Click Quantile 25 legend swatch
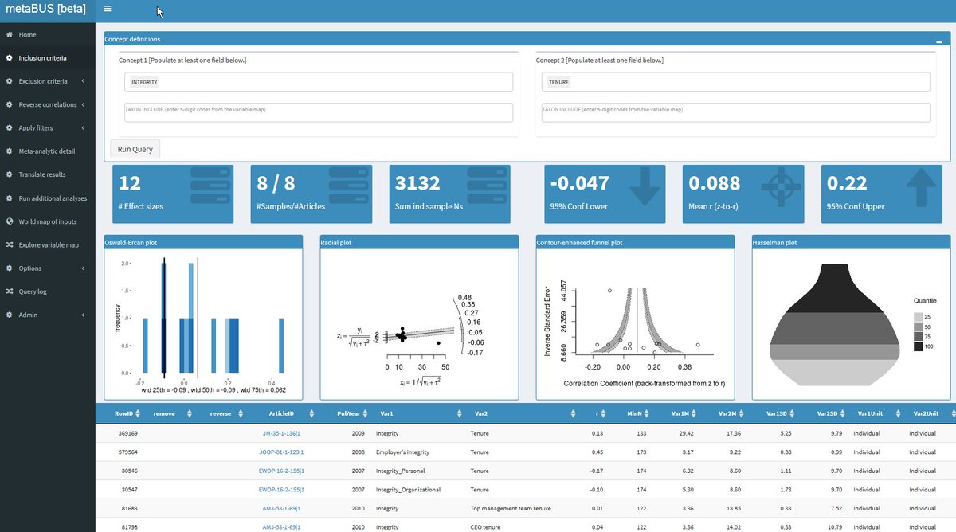956x532 pixels. point(917,316)
